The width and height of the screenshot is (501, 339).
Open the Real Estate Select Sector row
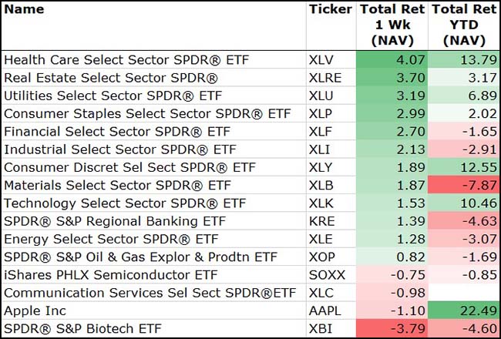click(x=111, y=77)
